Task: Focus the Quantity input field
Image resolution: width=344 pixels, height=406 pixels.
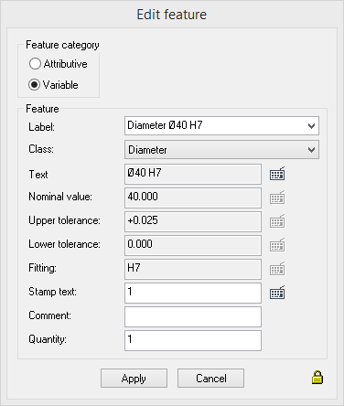Action: 193,340
